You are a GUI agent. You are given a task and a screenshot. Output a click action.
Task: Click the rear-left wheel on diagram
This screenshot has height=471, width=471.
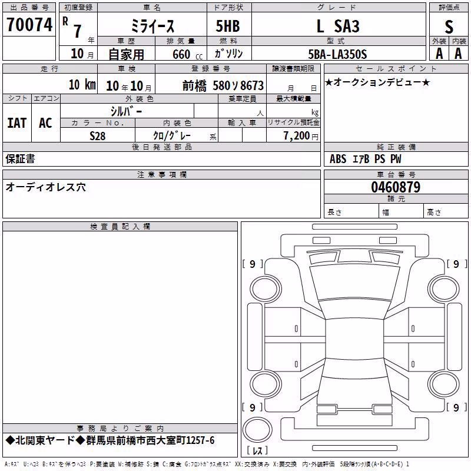[266, 384]
